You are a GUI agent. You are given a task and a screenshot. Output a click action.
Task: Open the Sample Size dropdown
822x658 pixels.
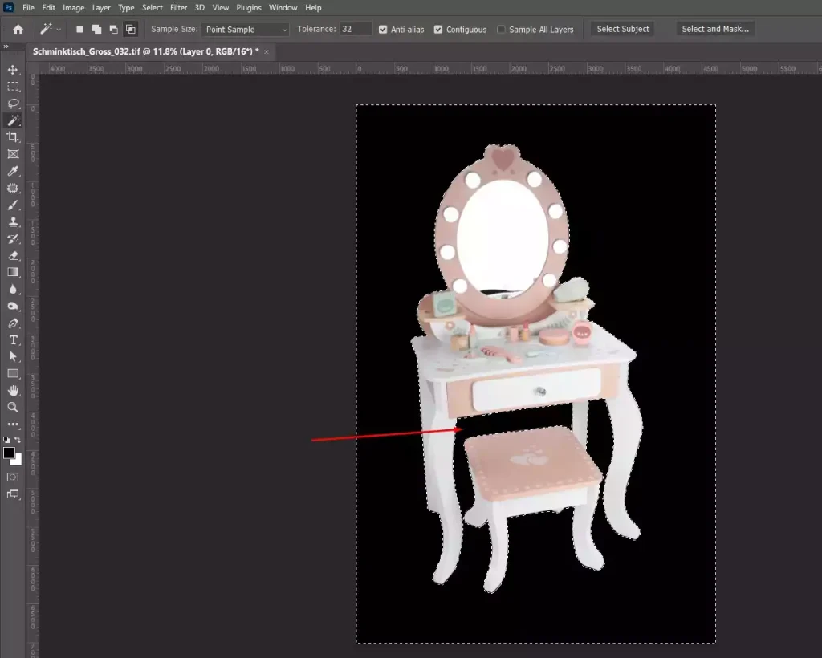tap(246, 30)
